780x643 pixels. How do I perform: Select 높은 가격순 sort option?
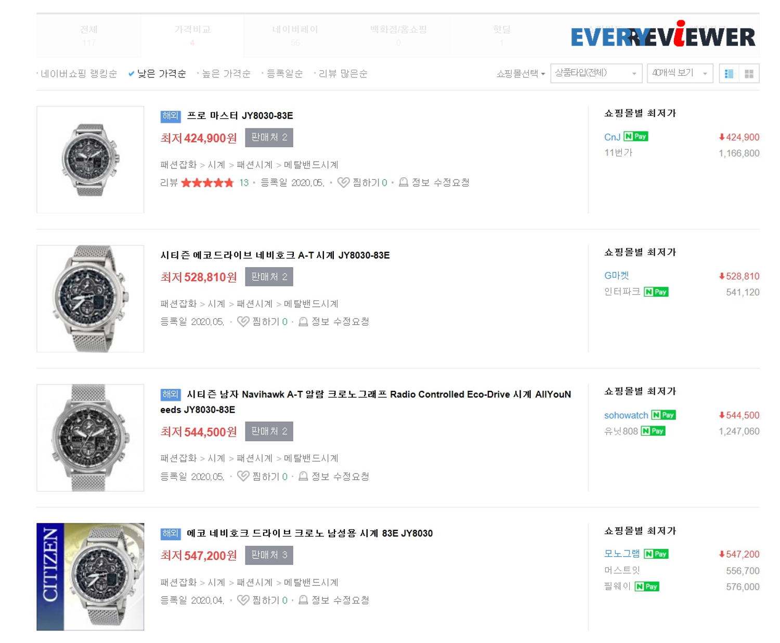(224, 74)
